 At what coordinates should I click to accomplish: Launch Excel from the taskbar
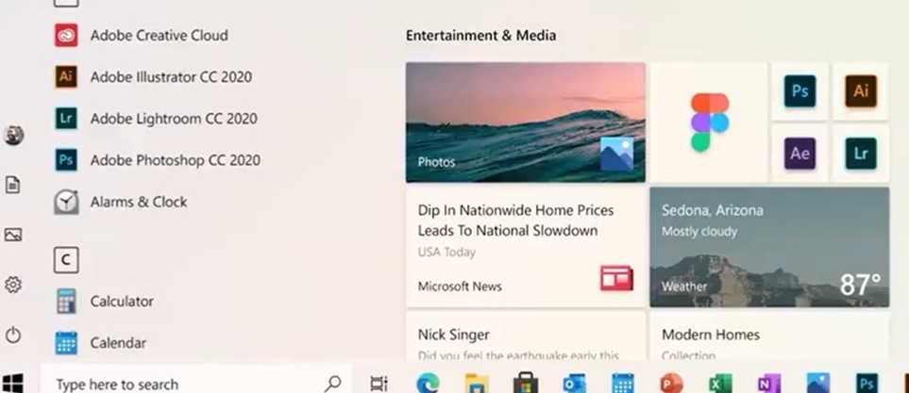point(720,384)
